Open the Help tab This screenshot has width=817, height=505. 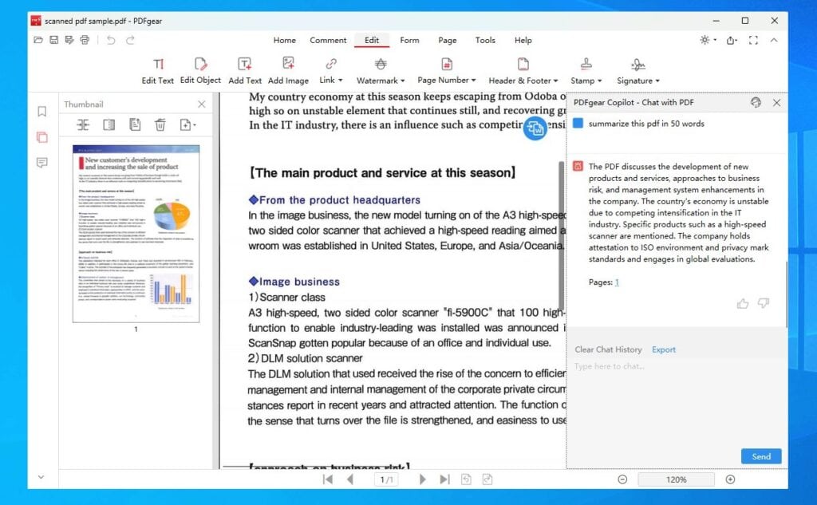point(523,40)
